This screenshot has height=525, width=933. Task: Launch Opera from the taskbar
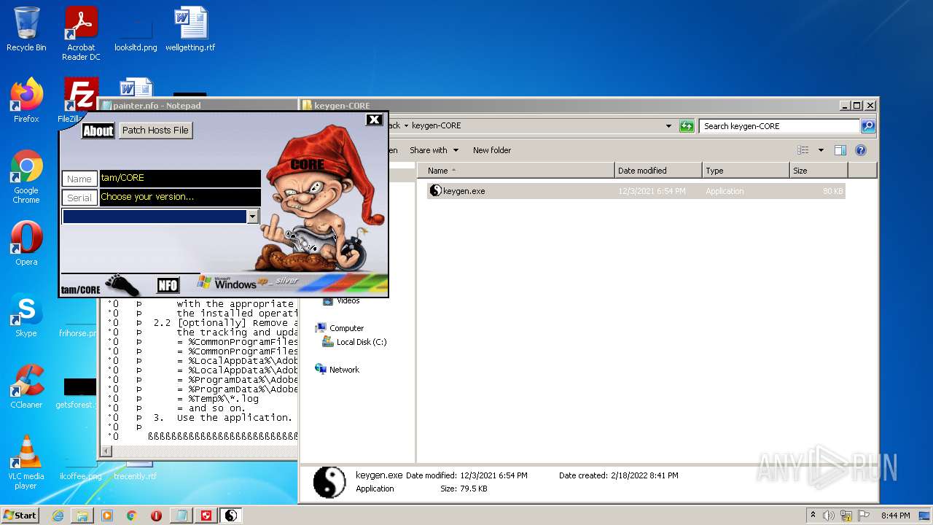156,516
